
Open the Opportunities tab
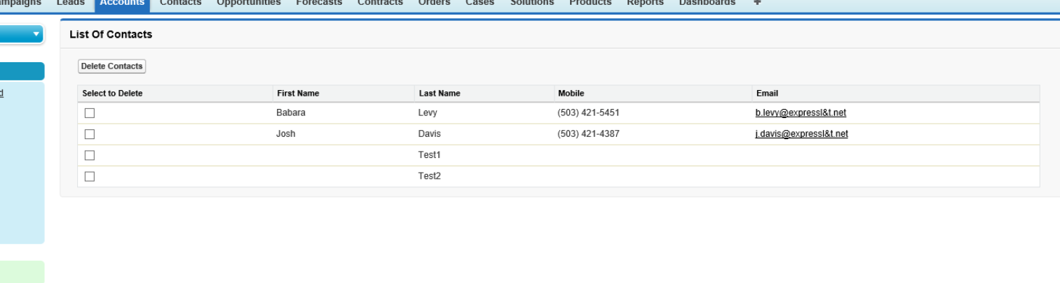[x=248, y=3]
